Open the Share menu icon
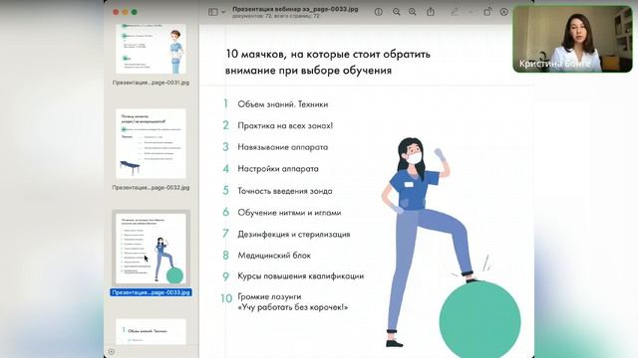Viewport: 638px width, 358px height. 431,12
